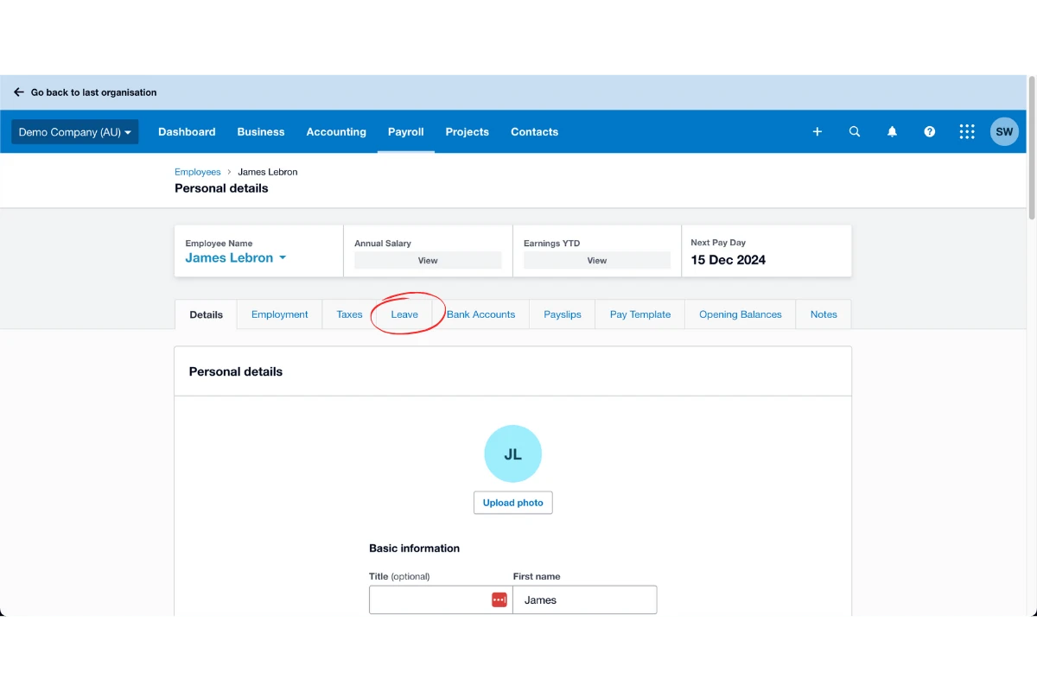The image size is (1037, 691).
Task: Open the search magnifier icon
Action: point(855,132)
